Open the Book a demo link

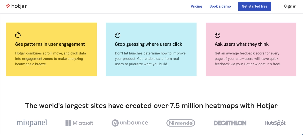(x=220, y=6)
